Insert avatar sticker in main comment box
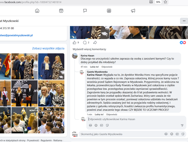The height and width of the screenshot is (142, 188). tap(166, 134)
